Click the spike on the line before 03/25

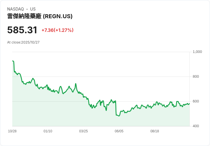[x=76, y=84]
